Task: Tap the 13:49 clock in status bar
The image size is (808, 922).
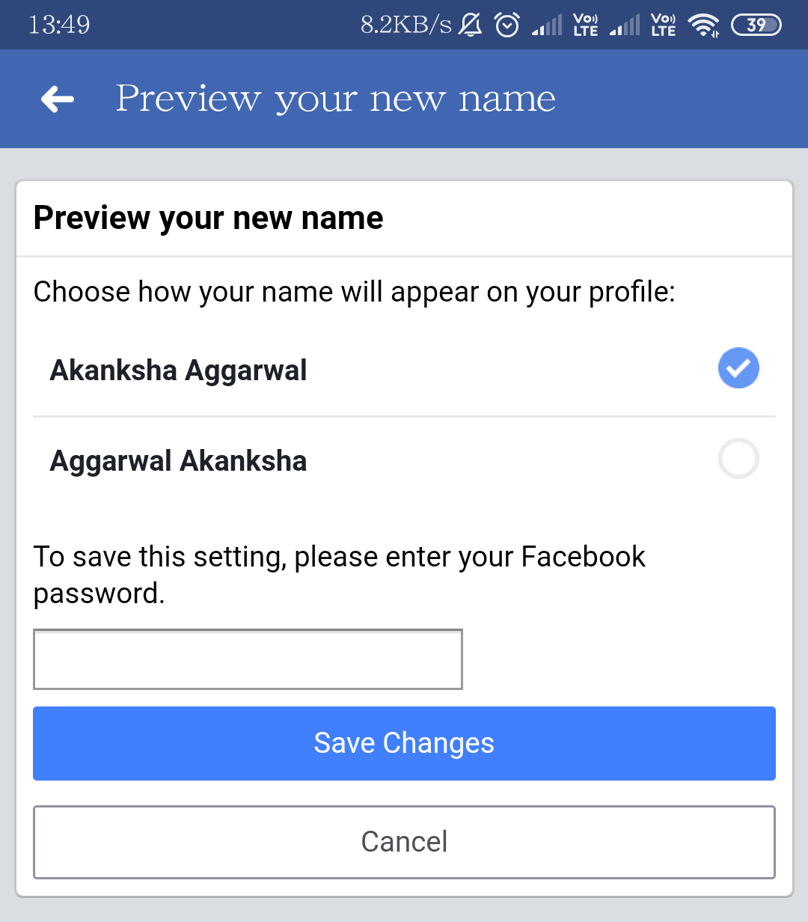Action: coord(59,25)
